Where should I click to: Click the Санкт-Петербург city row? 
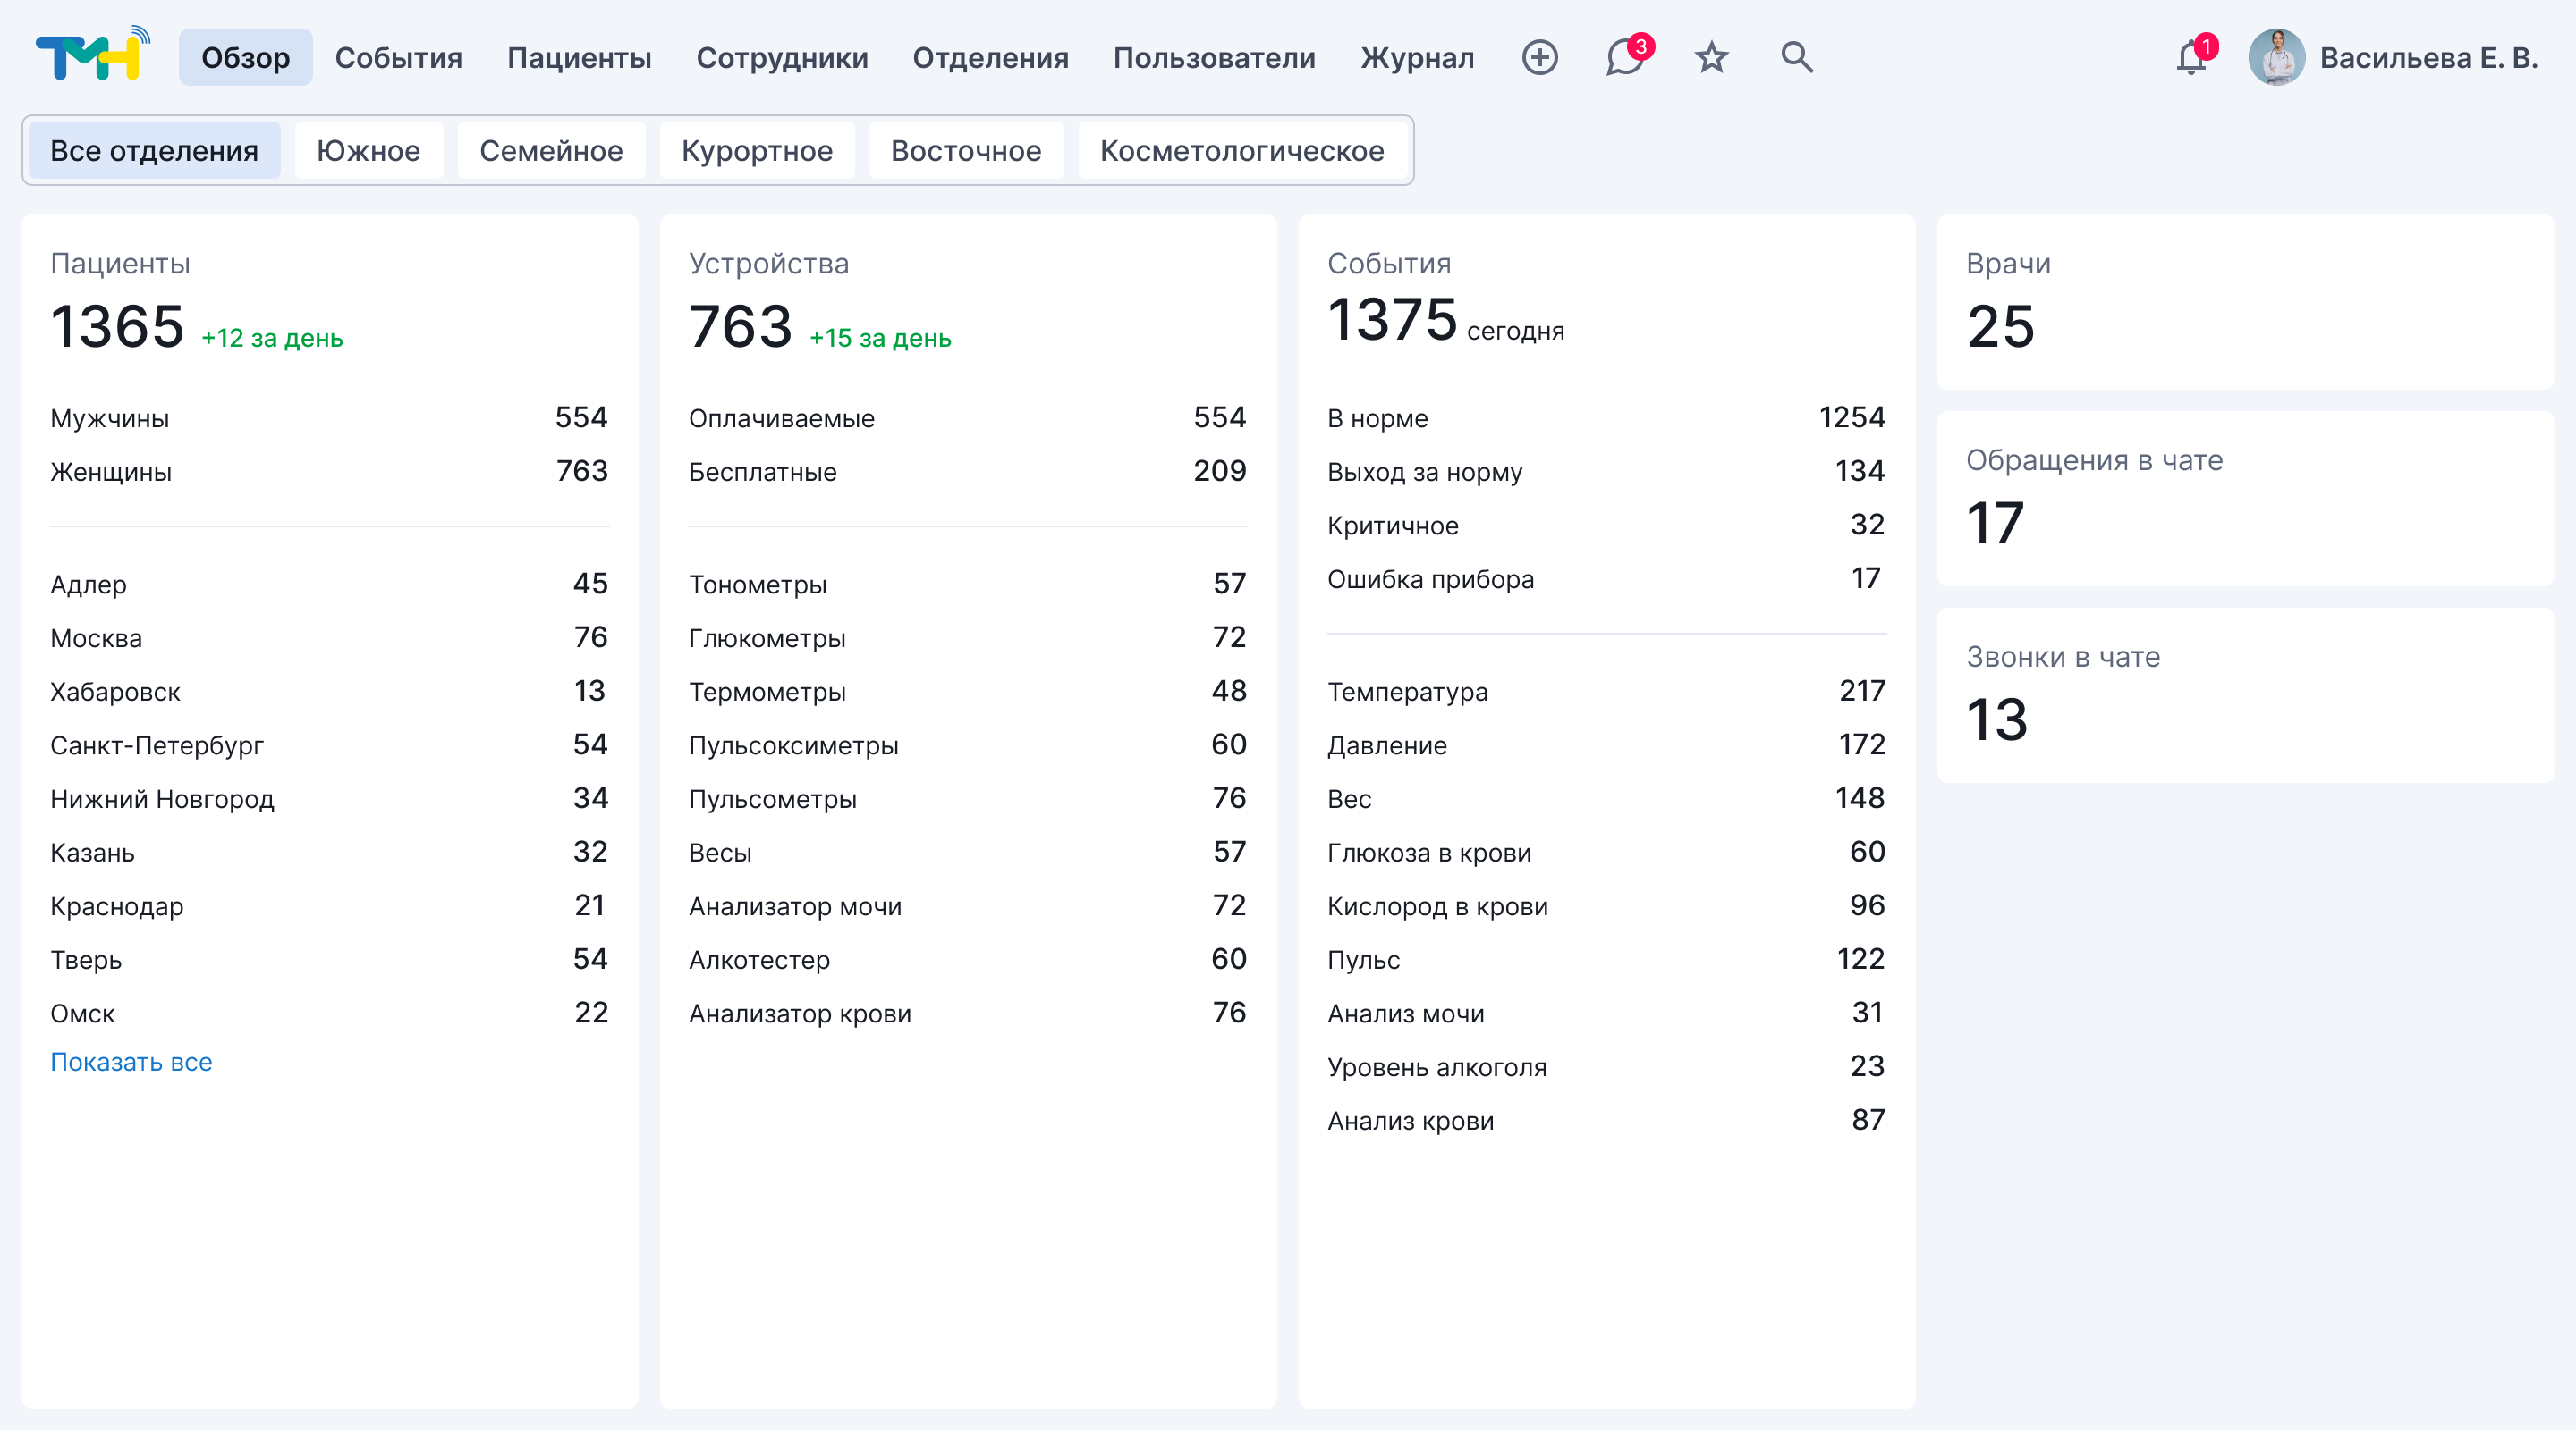click(x=329, y=745)
